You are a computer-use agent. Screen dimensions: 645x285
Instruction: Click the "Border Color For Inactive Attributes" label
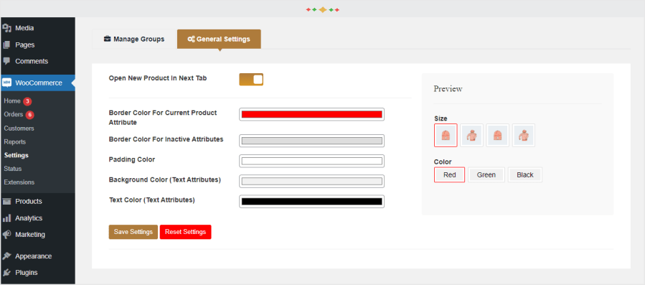(x=166, y=139)
